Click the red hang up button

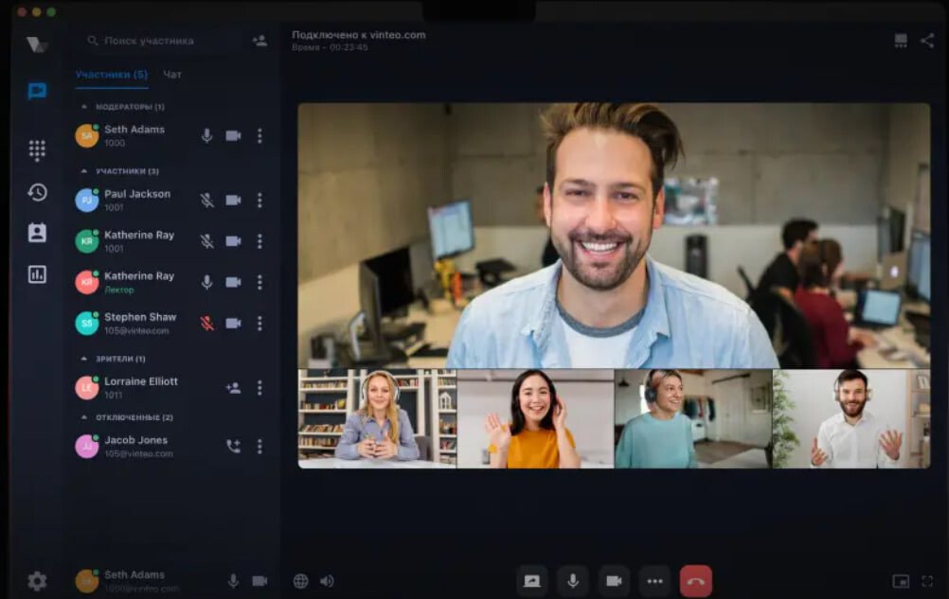coord(695,581)
